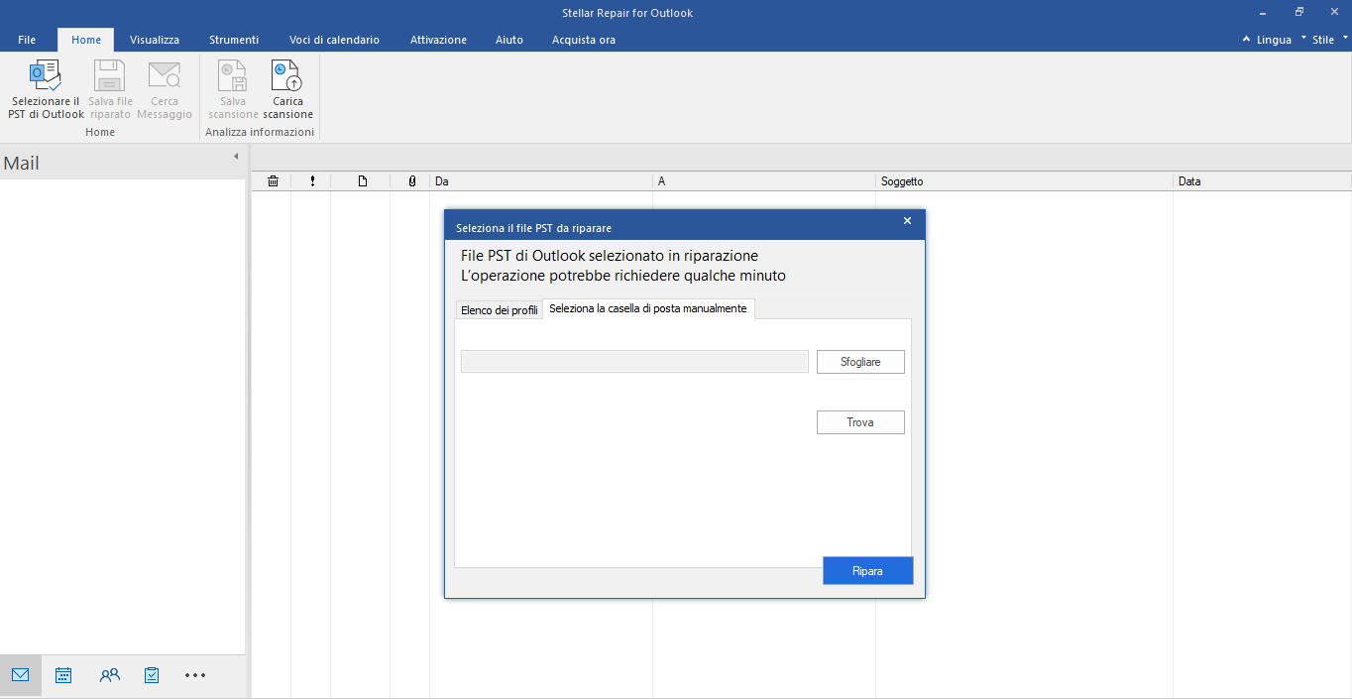Image resolution: width=1352 pixels, height=699 pixels.
Task: Open the Contacts people icon
Action: [x=109, y=675]
